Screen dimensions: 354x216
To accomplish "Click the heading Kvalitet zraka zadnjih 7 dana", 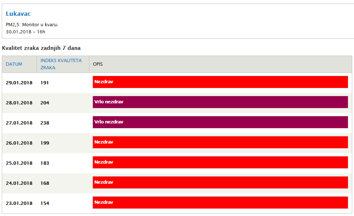I will pyautogui.click(x=41, y=48).
